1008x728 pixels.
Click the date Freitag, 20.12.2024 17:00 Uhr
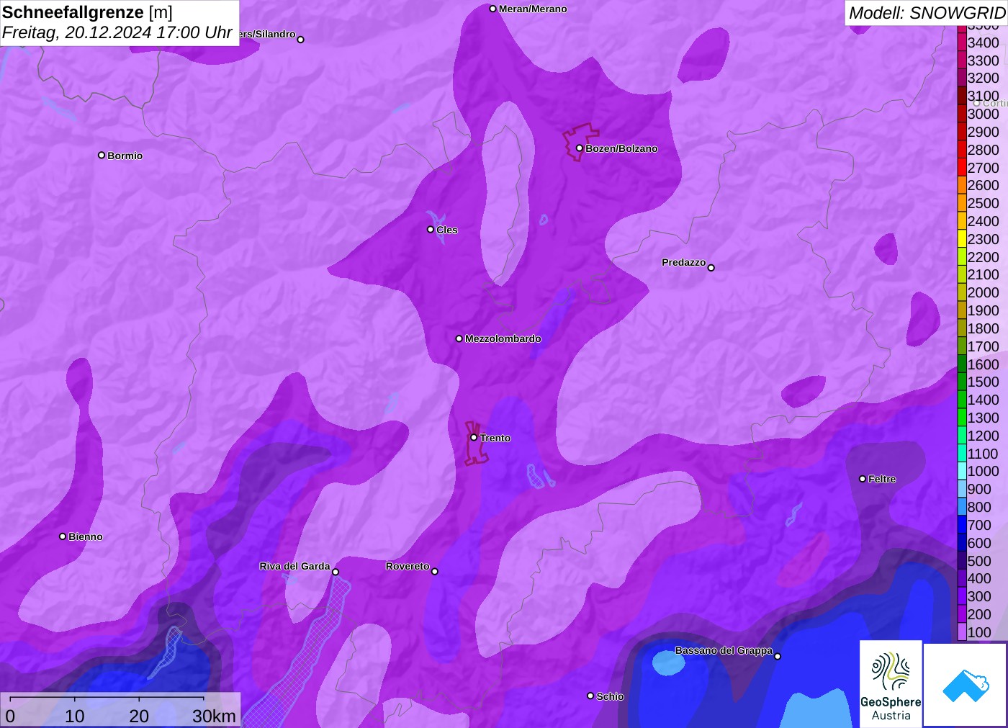(117, 32)
